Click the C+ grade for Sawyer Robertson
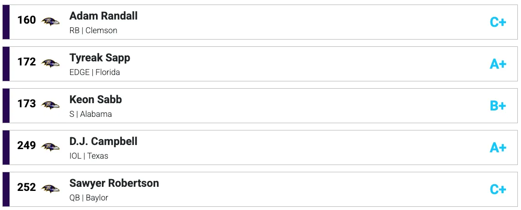521x210 pixels. [498, 190]
